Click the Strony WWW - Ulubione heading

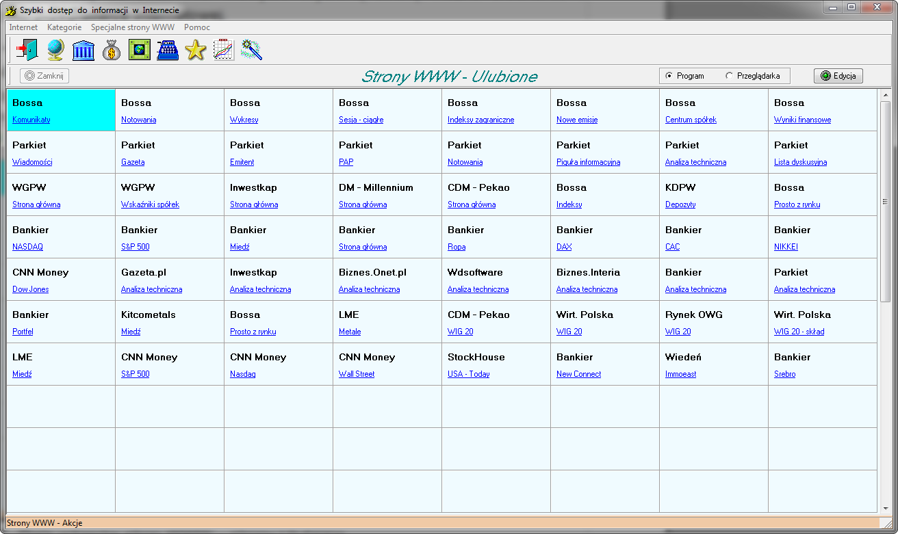tap(449, 77)
